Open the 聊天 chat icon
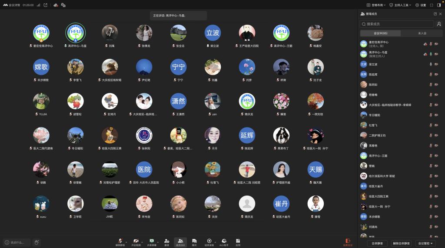445x248 pixels. tap(194, 241)
